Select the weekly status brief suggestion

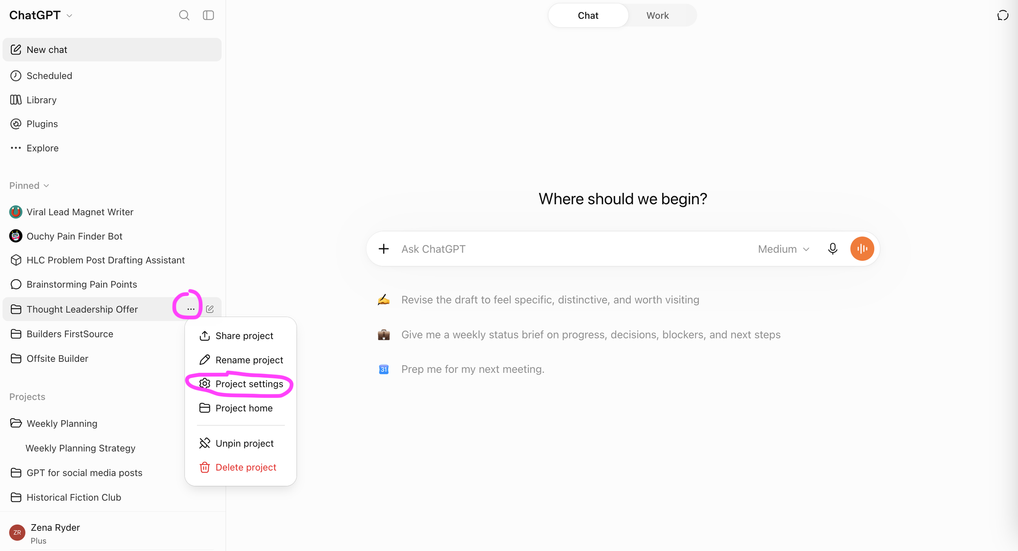pyautogui.click(x=579, y=335)
